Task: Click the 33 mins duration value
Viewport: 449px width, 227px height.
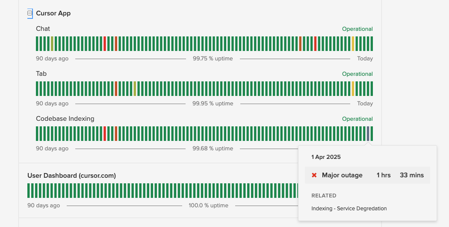Action: click(412, 175)
